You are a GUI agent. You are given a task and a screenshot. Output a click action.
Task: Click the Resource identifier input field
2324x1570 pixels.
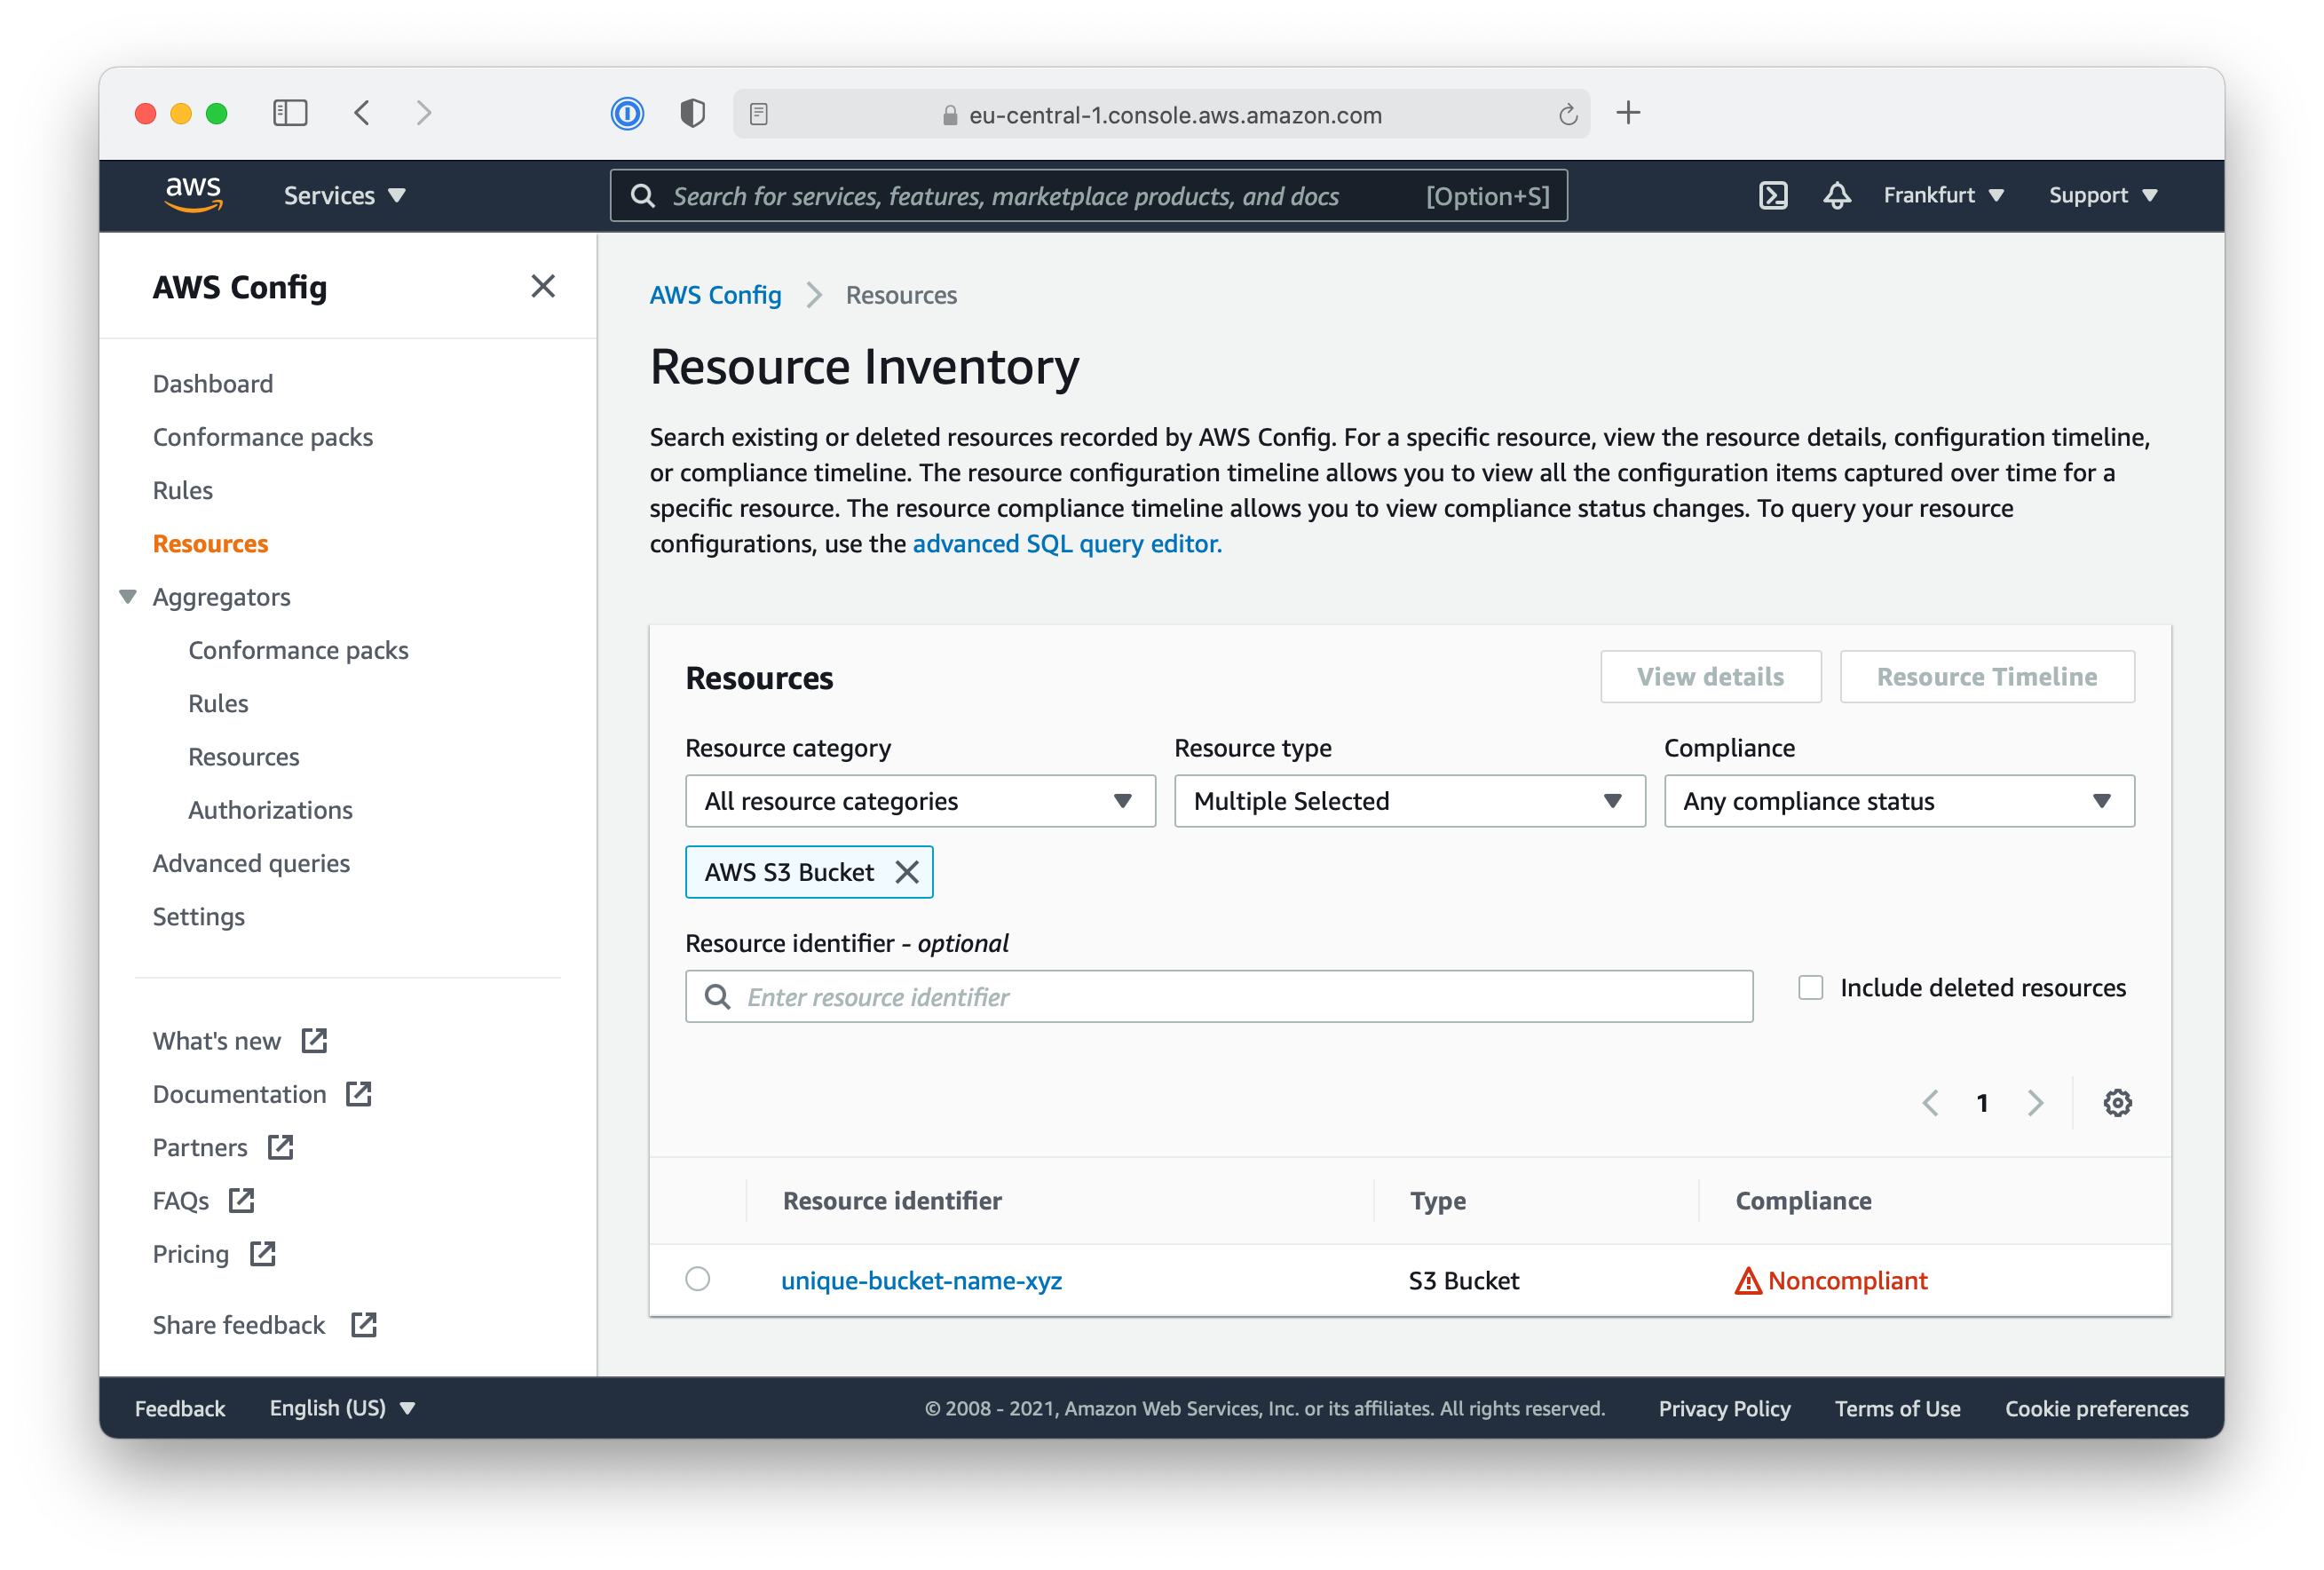click(1219, 995)
